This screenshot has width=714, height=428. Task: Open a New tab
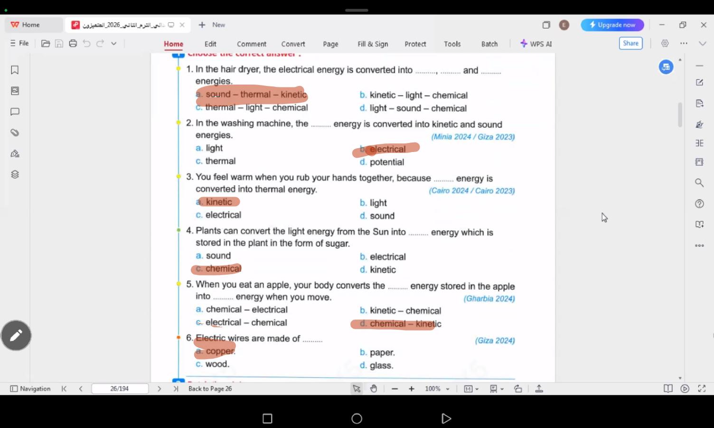[212, 25]
